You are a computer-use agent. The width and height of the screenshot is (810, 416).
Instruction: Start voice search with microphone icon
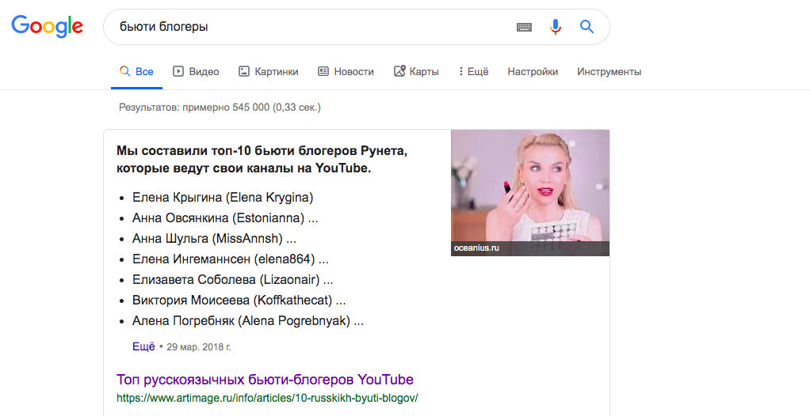(x=556, y=26)
